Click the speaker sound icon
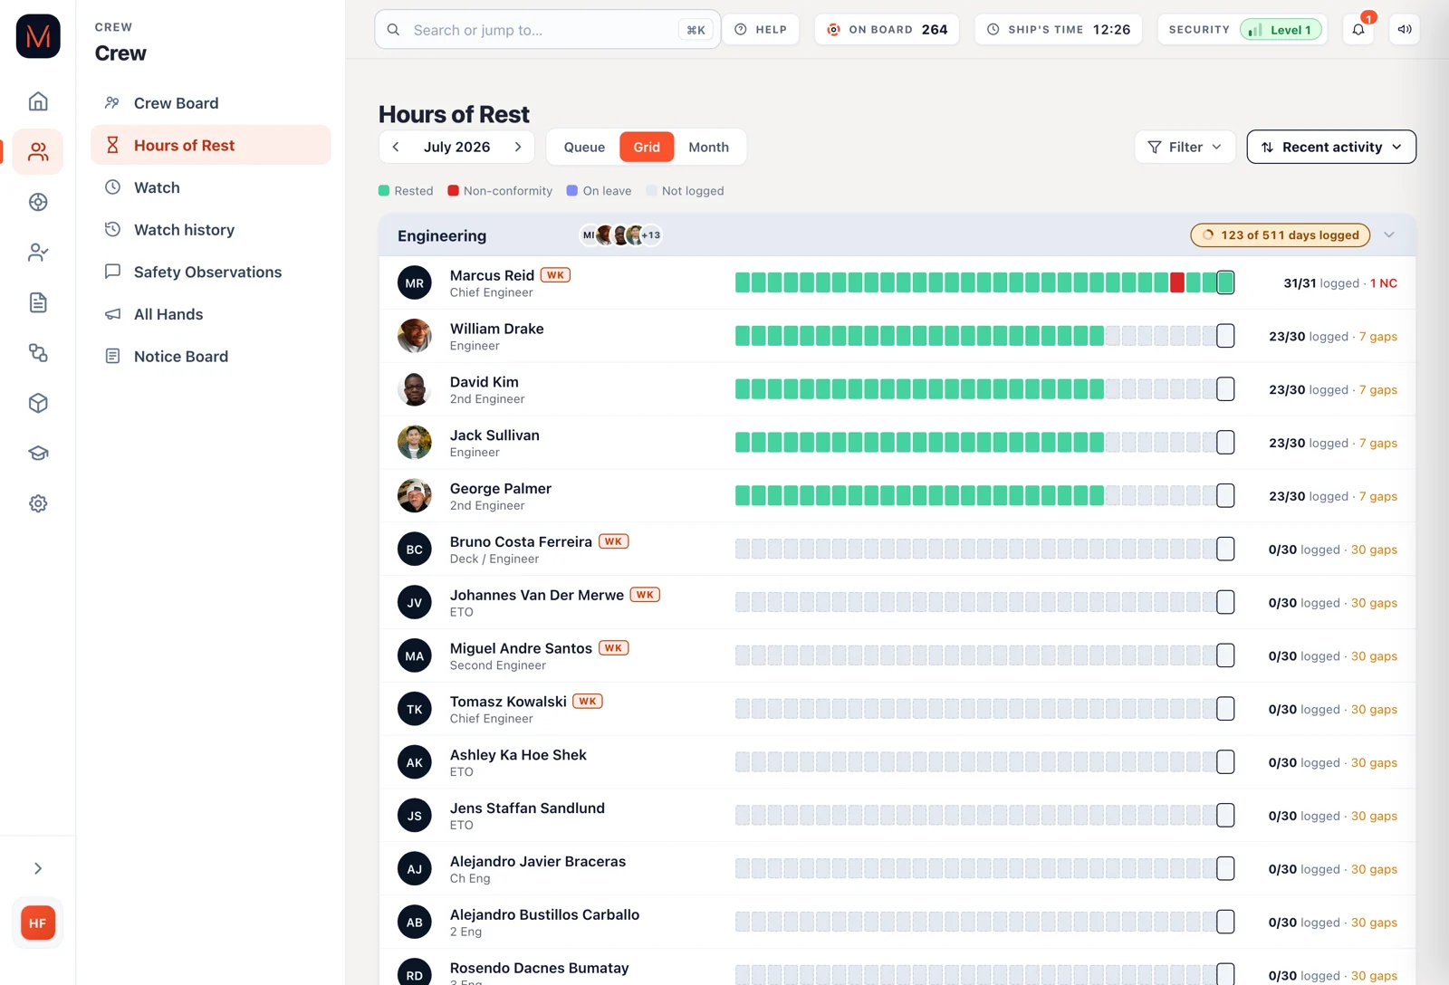The width and height of the screenshot is (1449, 985). point(1405,30)
